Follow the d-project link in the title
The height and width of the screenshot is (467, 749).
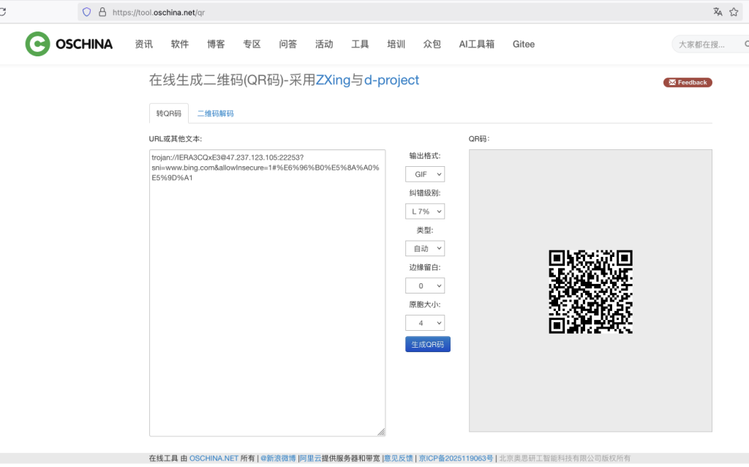(x=392, y=80)
